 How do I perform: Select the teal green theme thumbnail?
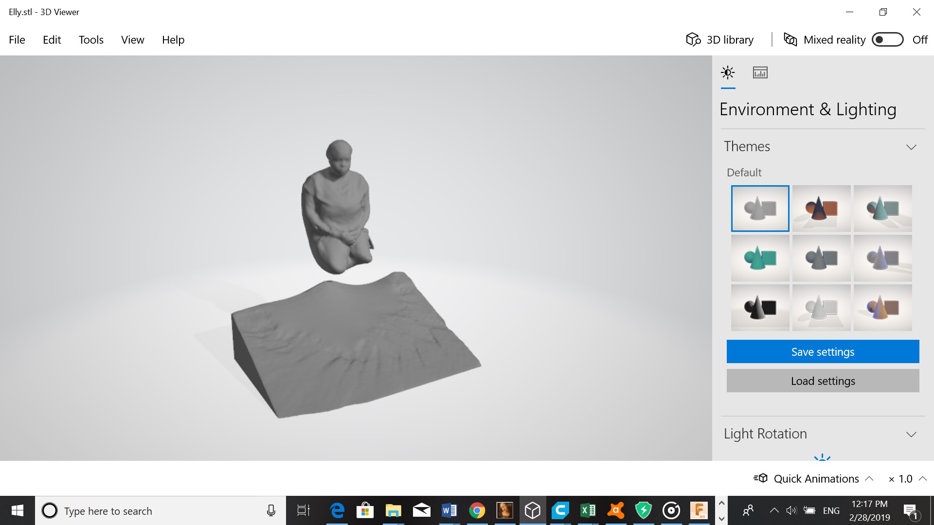760,258
